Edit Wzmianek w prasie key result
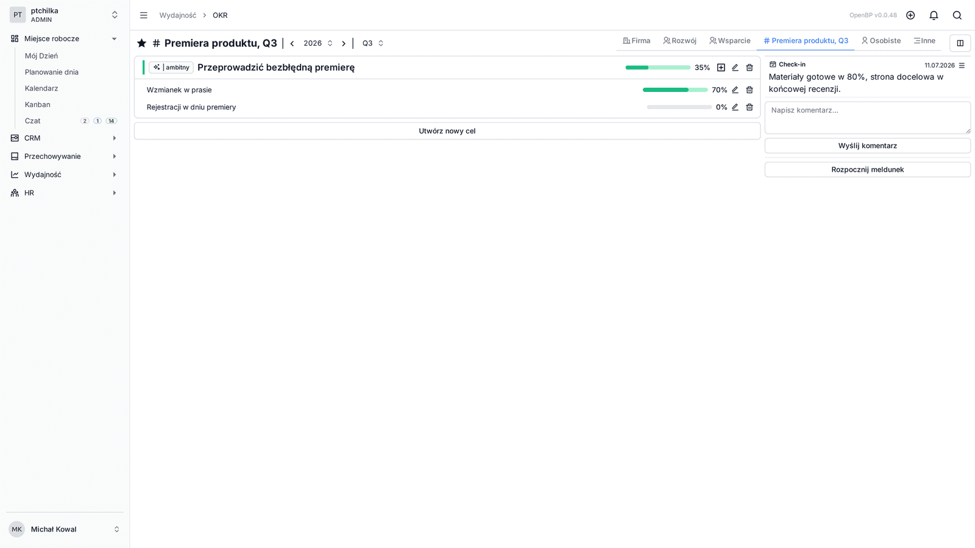 735,90
